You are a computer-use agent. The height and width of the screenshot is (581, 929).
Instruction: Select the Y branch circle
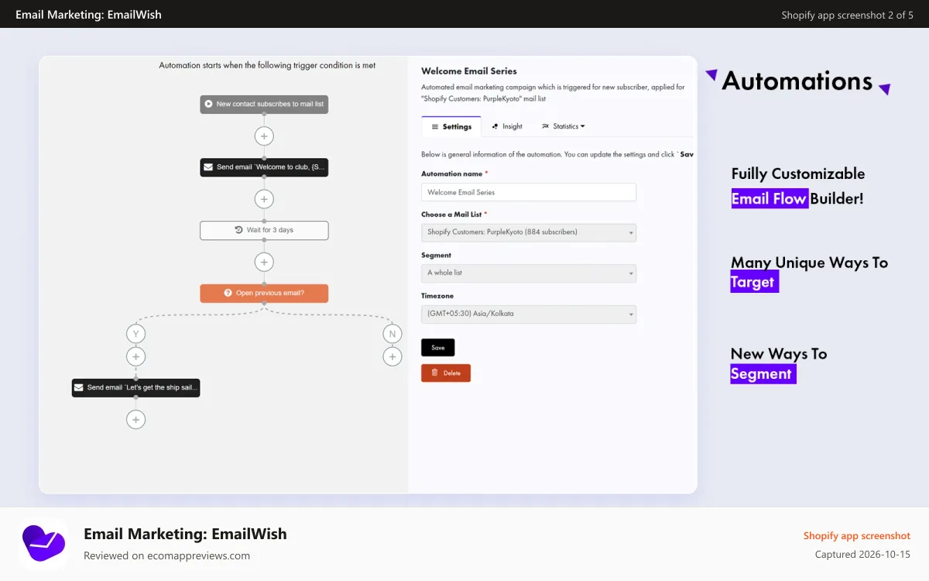coord(136,334)
